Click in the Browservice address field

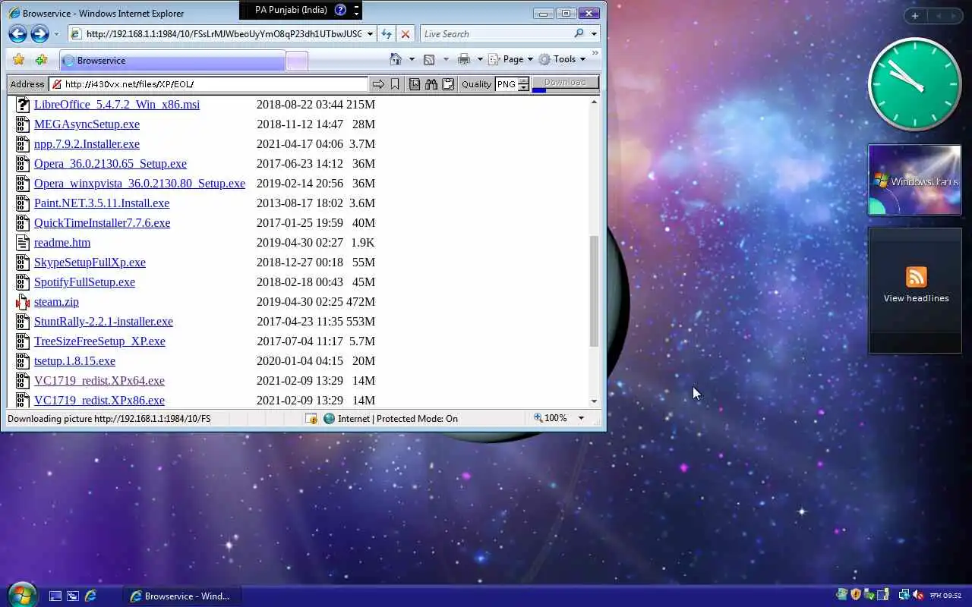coord(208,84)
